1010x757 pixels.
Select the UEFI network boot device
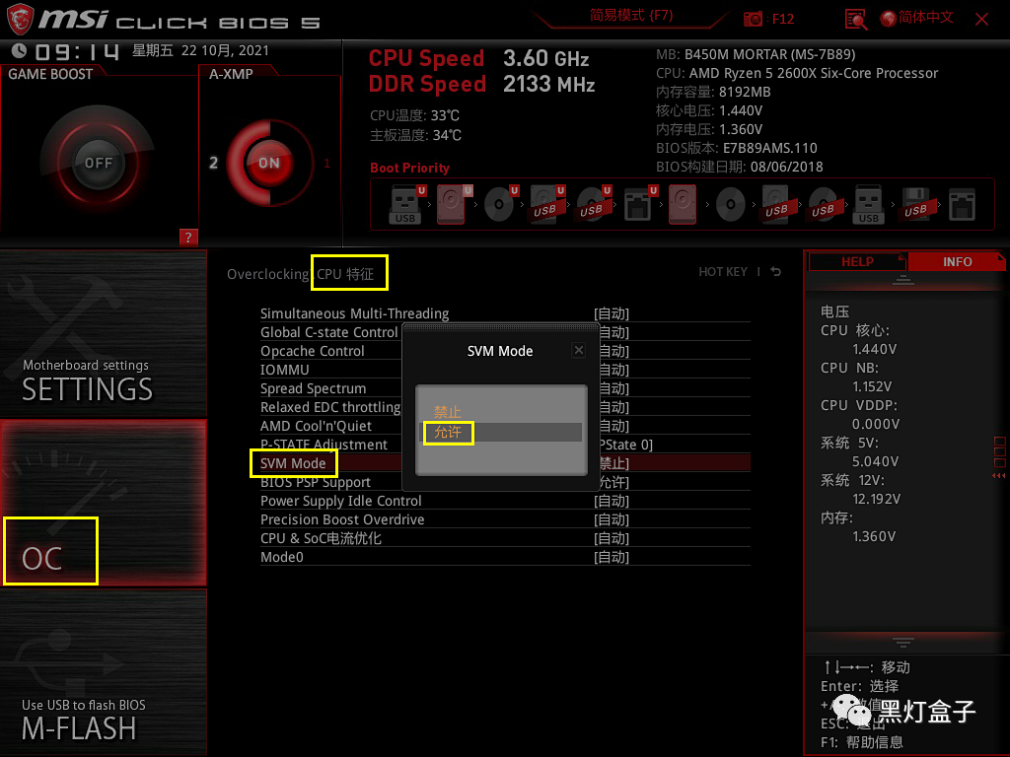(x=639, y=204)
